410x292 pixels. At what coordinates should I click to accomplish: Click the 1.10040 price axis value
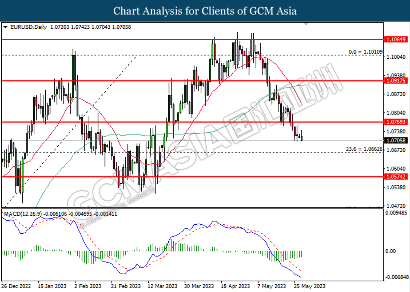tap(396, 57)
